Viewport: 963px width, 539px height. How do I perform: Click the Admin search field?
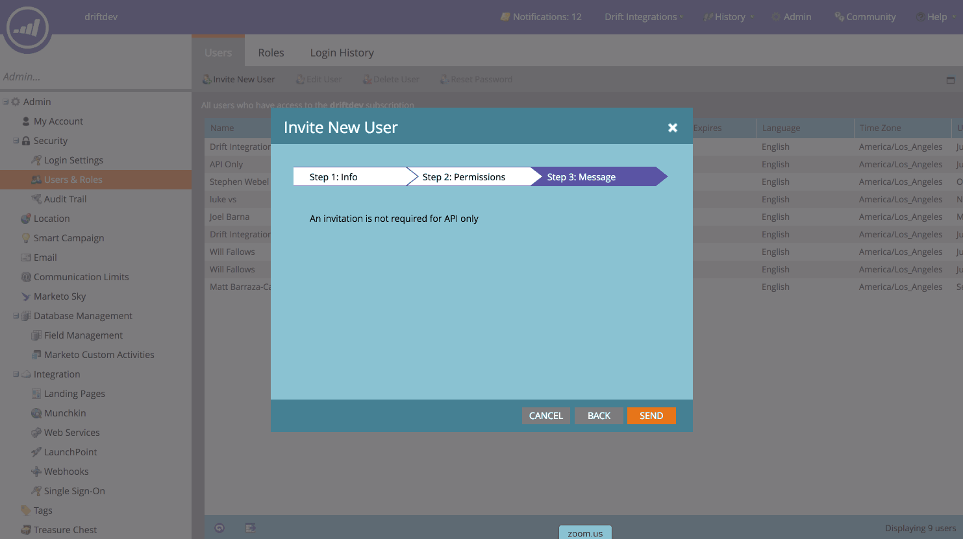click(x=95, y=77)
